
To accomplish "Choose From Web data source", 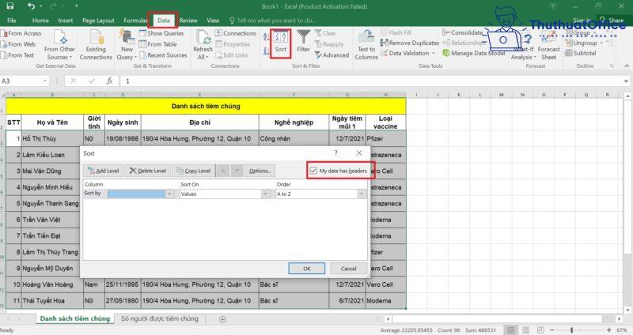I will click(x=18, y=44).
